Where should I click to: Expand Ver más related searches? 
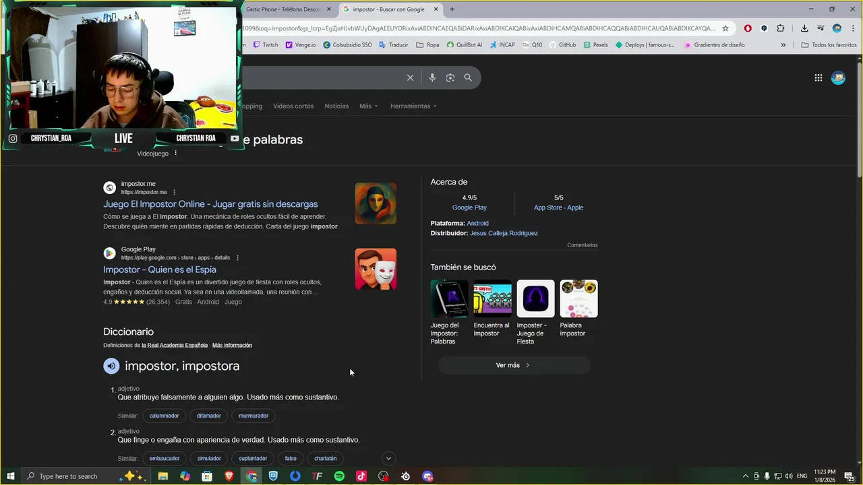point(514,365)
